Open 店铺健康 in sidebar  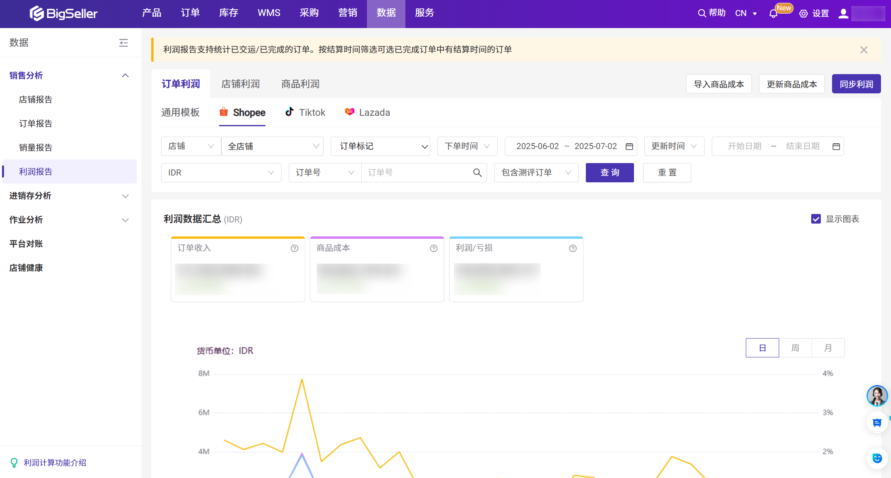pos(26,268)
